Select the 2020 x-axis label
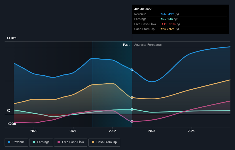The height and width of the screenshot is (150, 235). pos(34,131)
